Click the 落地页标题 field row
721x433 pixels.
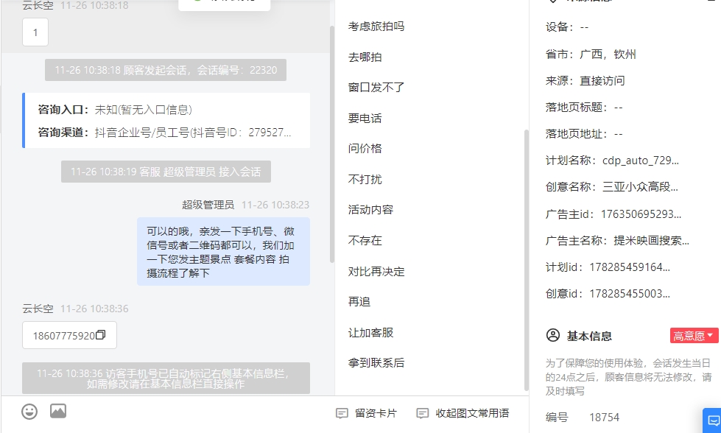(x=584, y=108)
